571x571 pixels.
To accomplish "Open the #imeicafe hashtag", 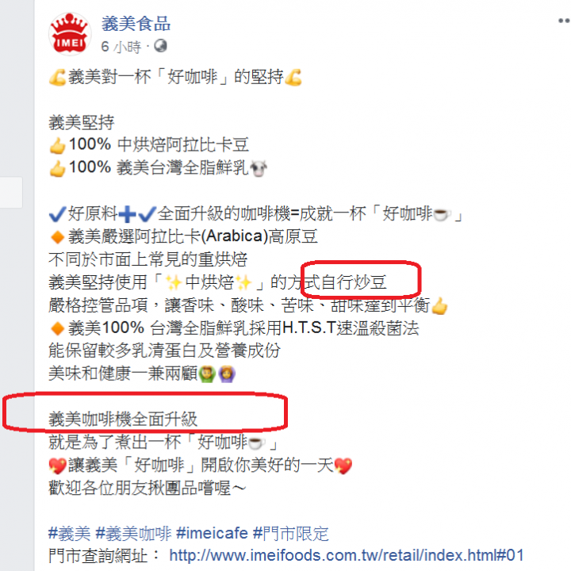I will pyautogui.click(x=212, y=534).
